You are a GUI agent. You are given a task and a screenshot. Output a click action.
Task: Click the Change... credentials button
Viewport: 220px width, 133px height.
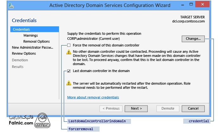tap(193, 39)
